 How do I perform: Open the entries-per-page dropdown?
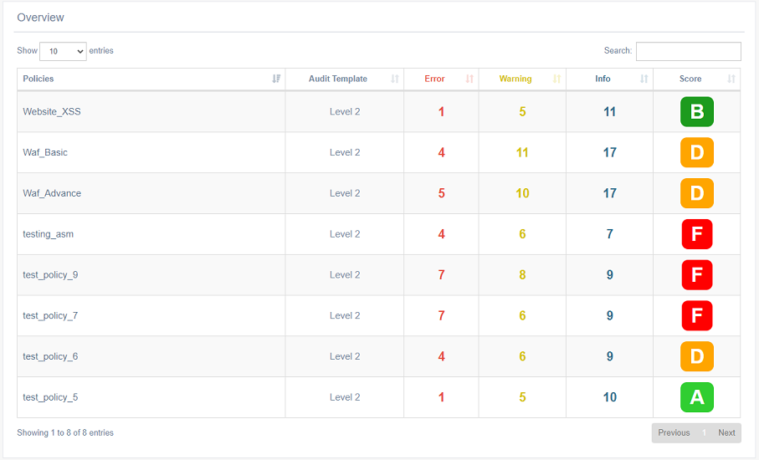pos(63,51)
